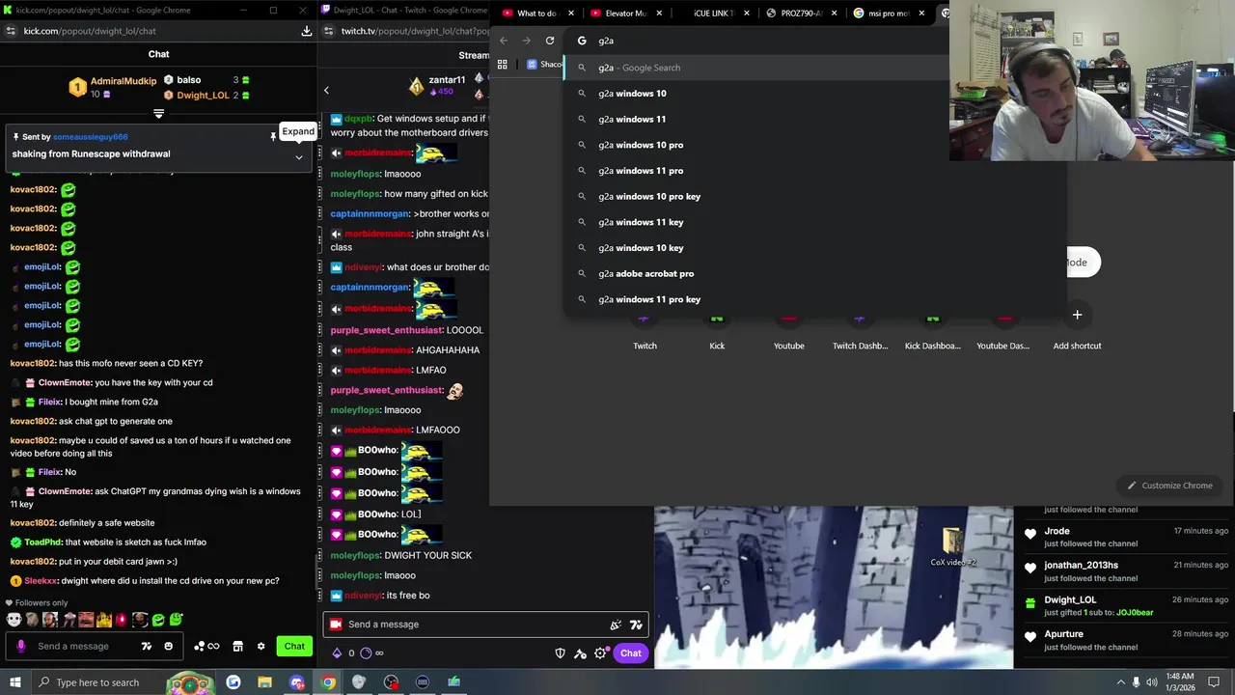
Task: Click celebration icon in Twitch message box
Action: [616, 625]
